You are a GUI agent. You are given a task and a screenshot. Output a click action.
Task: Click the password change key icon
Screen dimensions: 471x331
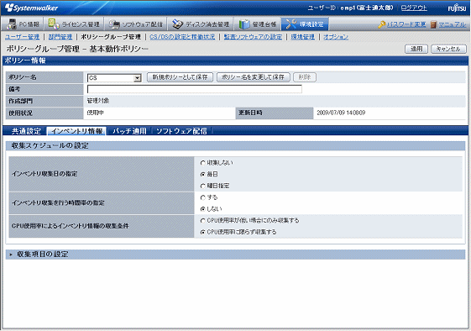(x=382, y=24)
